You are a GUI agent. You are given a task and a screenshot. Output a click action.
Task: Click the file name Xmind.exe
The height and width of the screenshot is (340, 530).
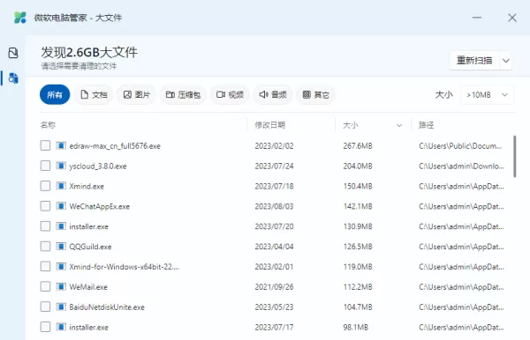(87, 187)
